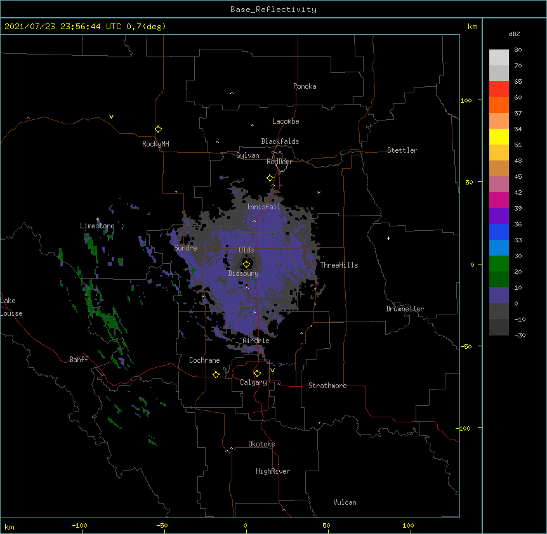Click the red 65-60 dBZ legend swatch
The height and width of the screenshot is (534, 547).
click(x=499, y=89)
